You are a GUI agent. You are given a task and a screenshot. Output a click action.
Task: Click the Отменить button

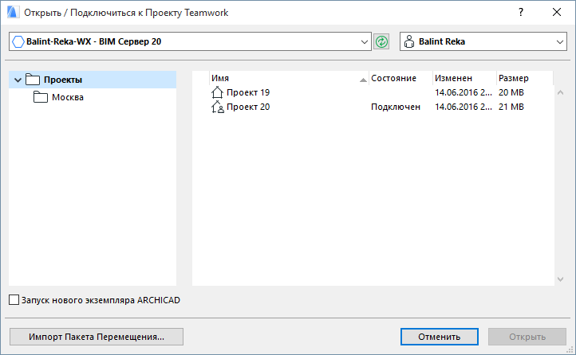[440, 337]
